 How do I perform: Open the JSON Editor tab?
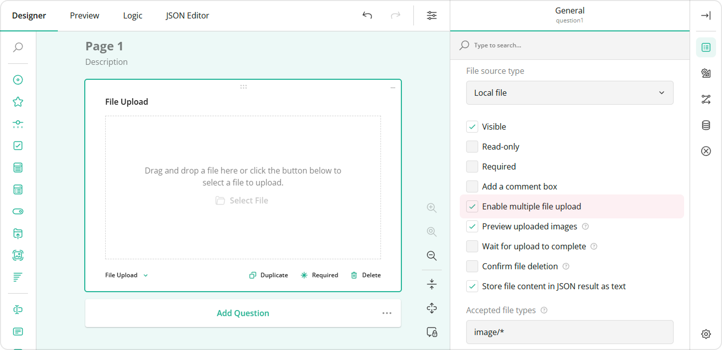(x=187, y=15)
